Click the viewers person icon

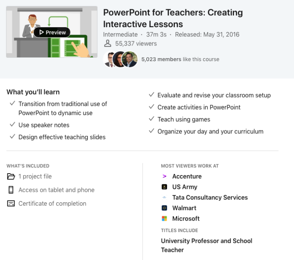tap(108, 44)
